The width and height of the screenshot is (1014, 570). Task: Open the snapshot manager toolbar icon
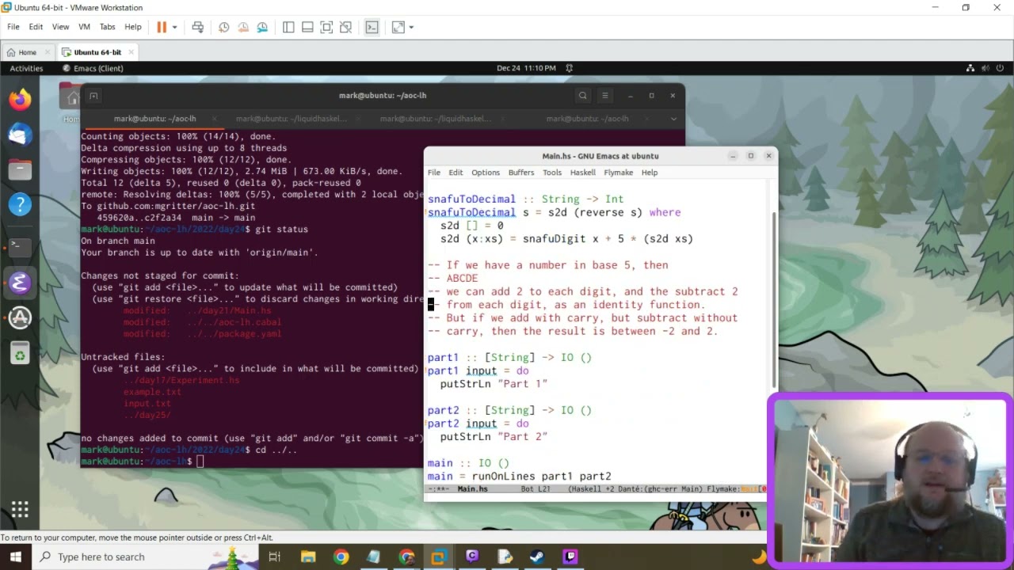[262, 27]
